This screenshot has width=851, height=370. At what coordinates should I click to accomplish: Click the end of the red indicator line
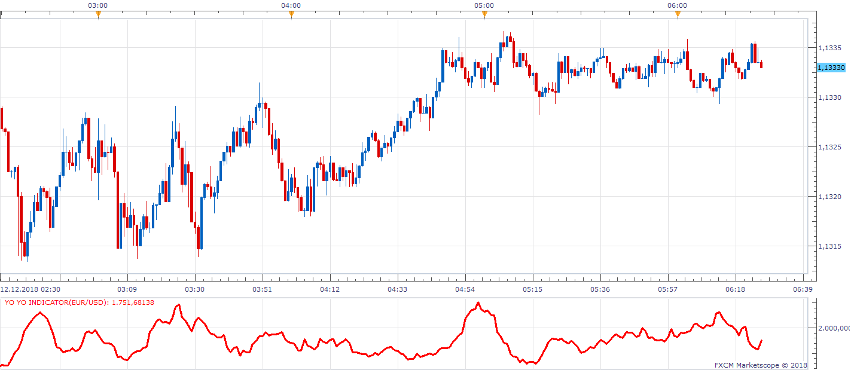pyautogui.click(x=761, y=341)
